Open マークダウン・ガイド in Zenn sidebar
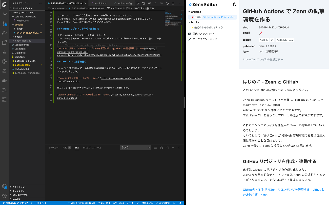The width and height of the screenshot is (329, 205). point(203,39)
